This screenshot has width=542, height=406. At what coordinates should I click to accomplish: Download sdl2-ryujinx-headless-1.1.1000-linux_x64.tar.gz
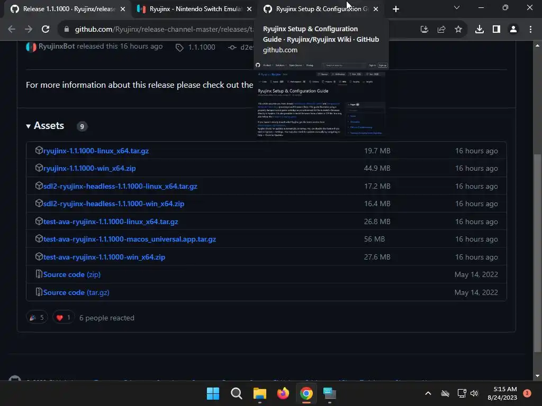(x=120, y=186)
